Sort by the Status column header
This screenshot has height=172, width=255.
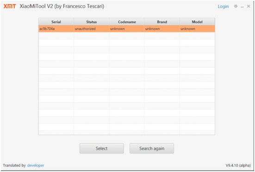pyautogui.click(x=91, y=22)
